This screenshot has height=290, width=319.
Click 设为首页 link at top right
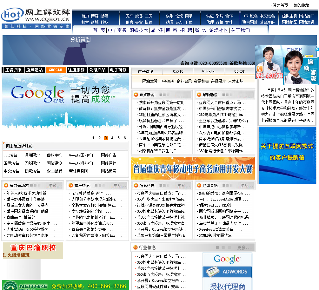[280, 5]
